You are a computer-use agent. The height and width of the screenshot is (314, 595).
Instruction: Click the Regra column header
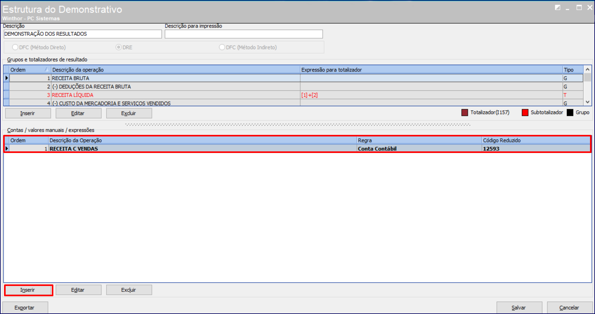419,140
